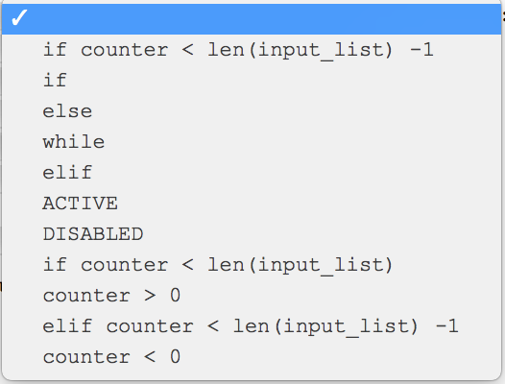The height and width of the screenshot is (384, 505).
Task: Select the last entry in the dropdown list
Action: coord(252,357)
